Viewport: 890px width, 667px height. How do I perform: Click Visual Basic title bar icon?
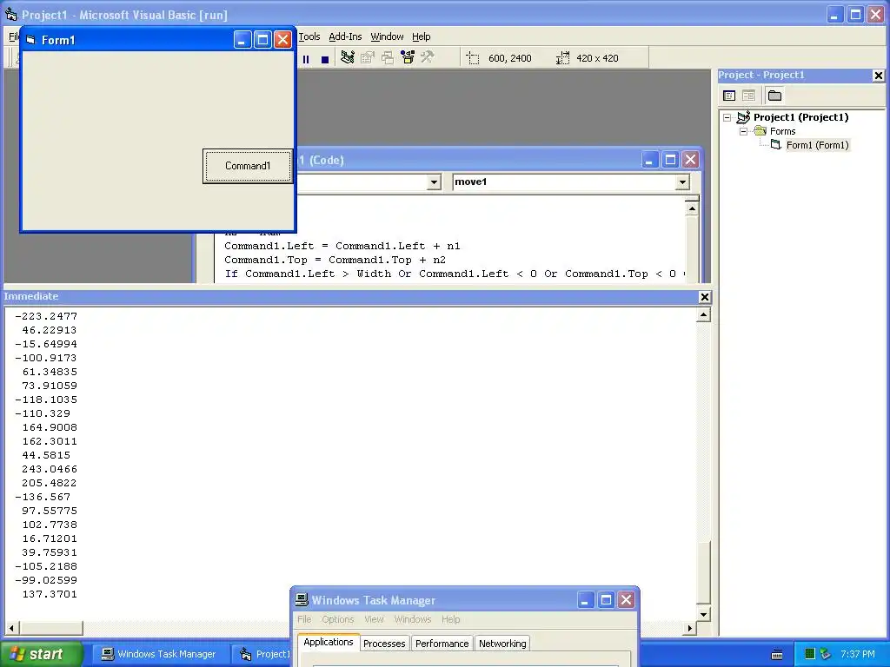click(x=10, y=14)
